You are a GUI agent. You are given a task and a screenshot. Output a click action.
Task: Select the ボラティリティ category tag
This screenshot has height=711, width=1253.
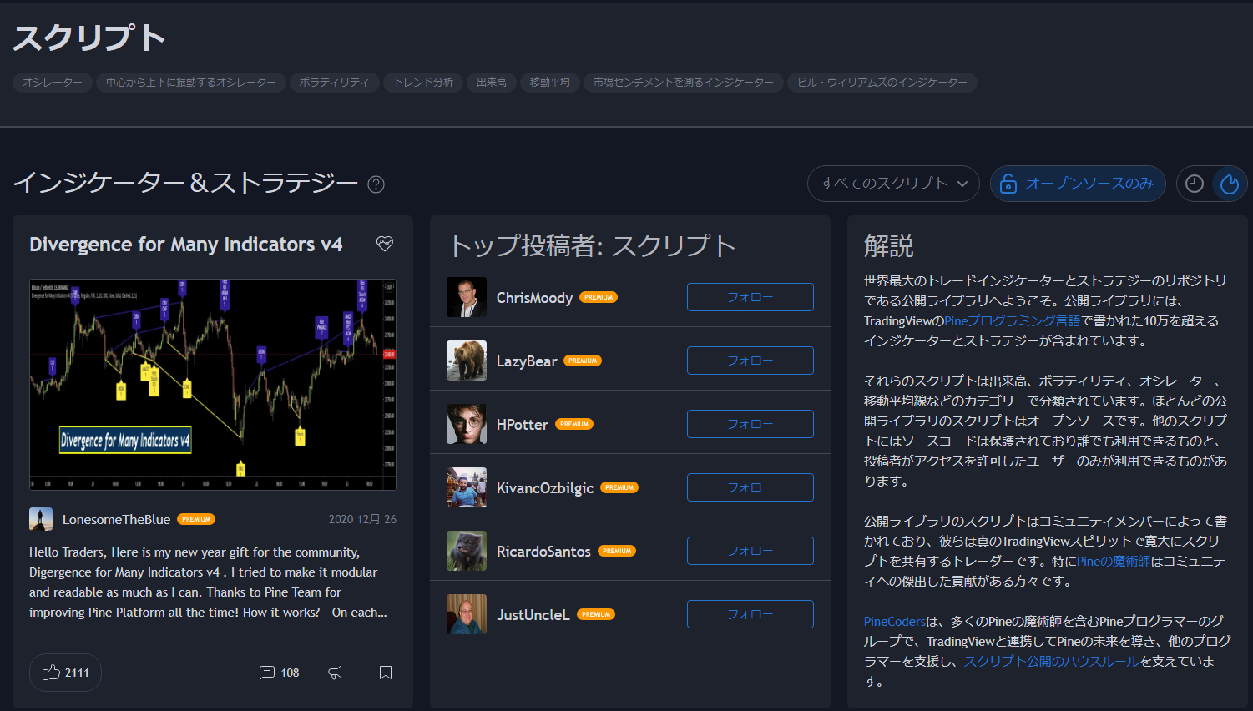(334, 83)
